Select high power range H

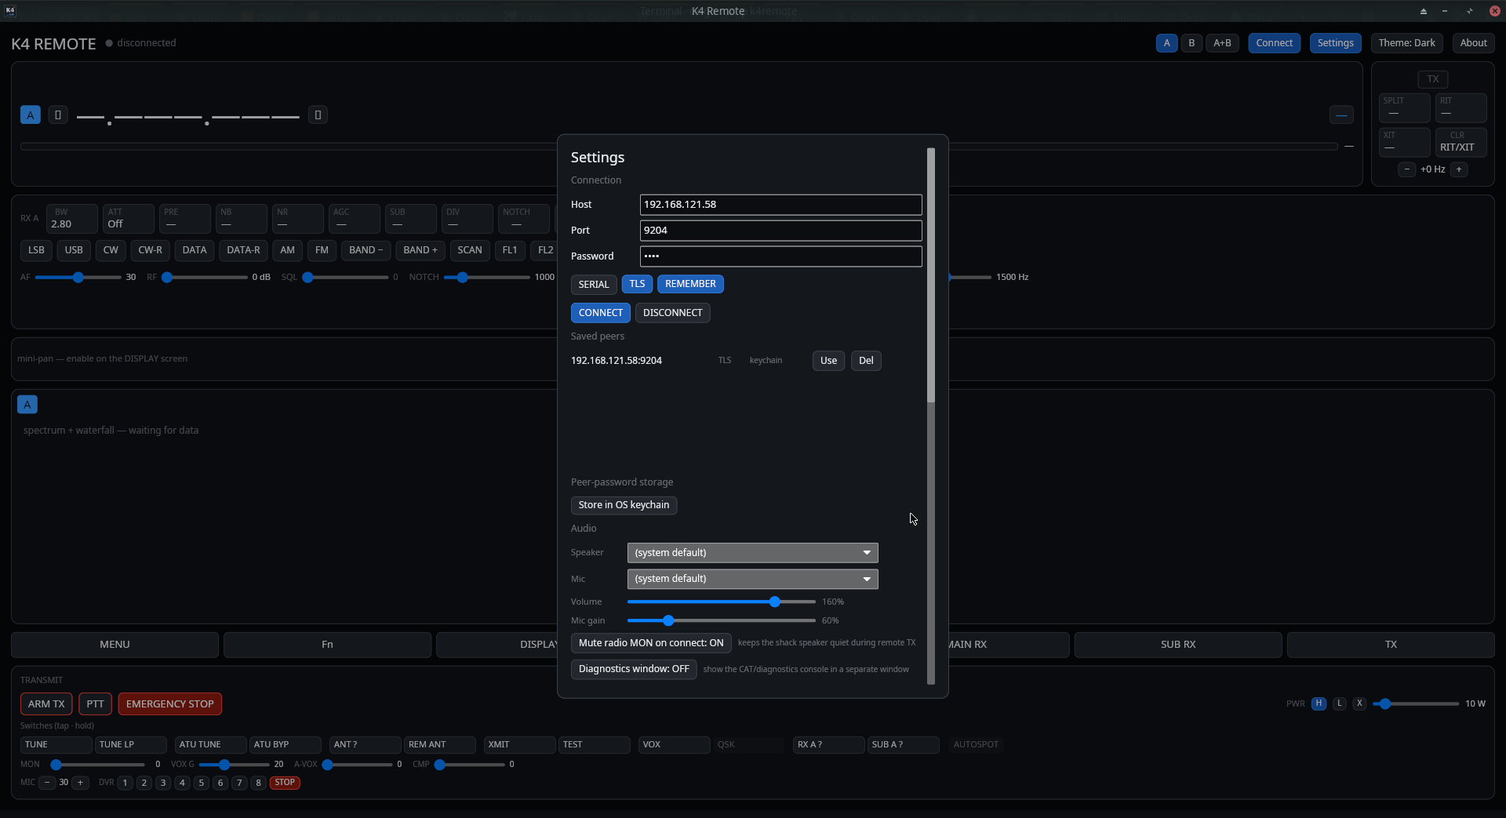[1319, 703]
